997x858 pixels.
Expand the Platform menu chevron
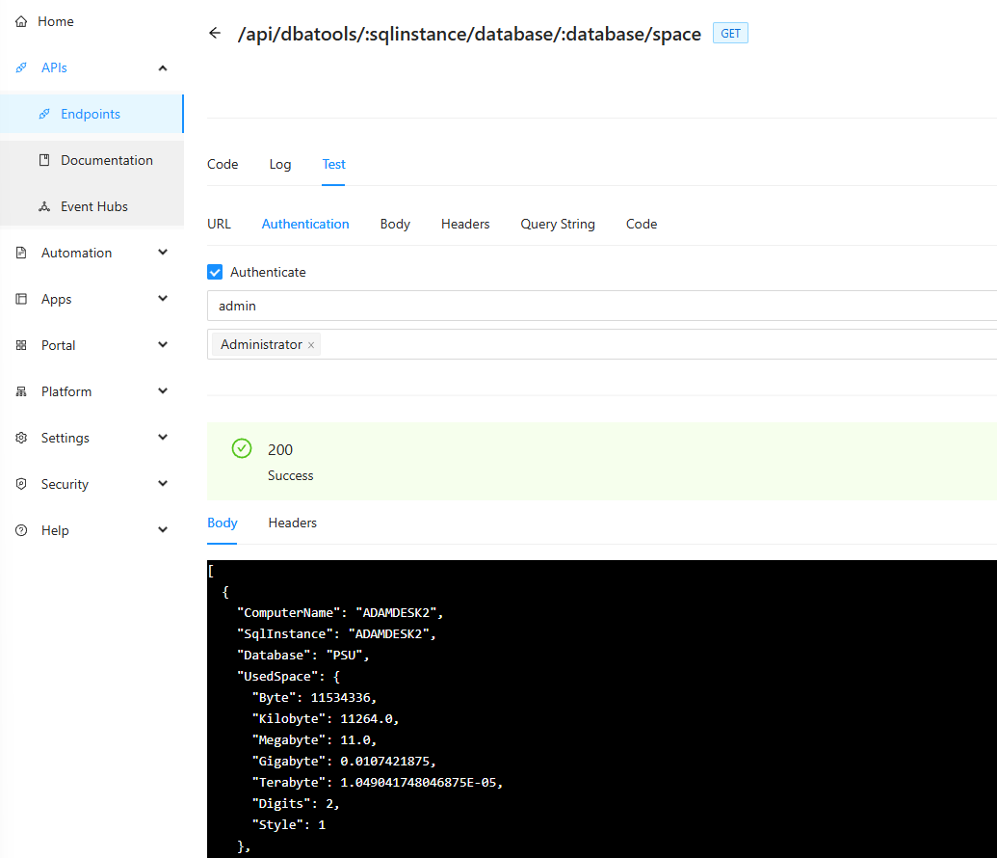coord(163,391)
